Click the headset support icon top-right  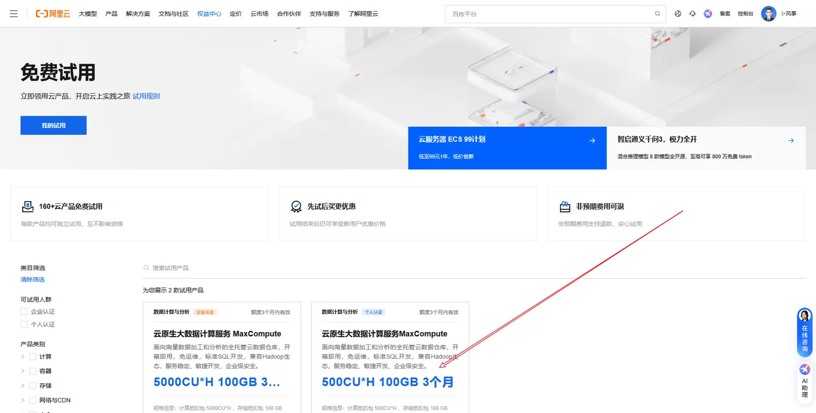pos(692,13)
